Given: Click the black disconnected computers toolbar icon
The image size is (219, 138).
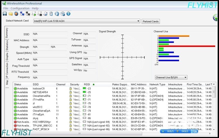Looking at the screenshot, I should coord(28,14).
